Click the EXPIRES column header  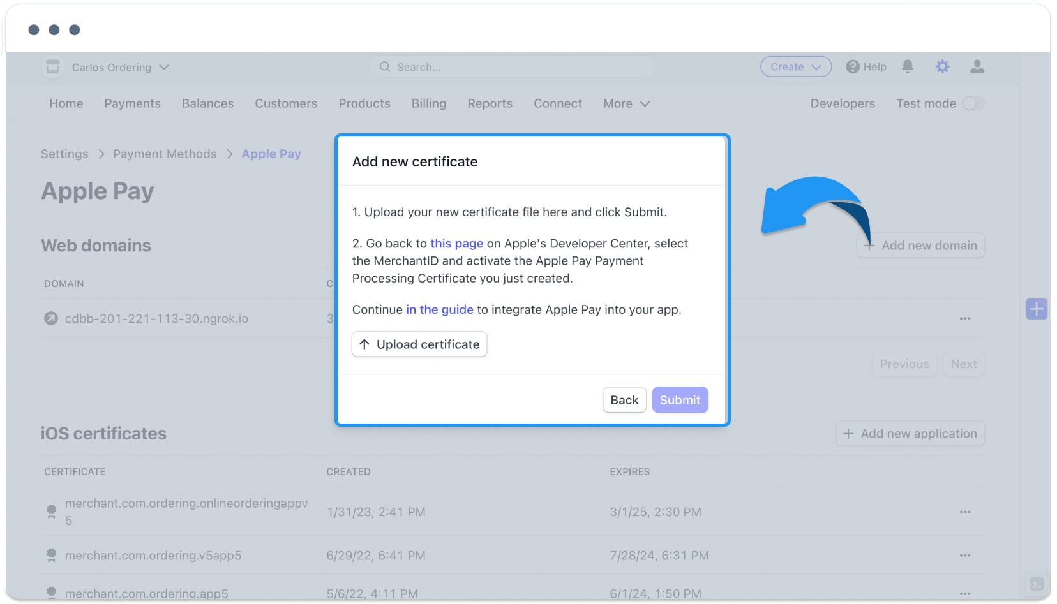pyautogui.click(x=630, y=472)
